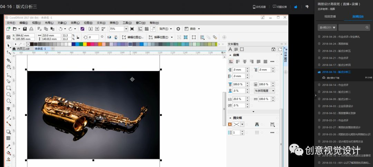
Task: Open the %字符高度 units dropdown
Action: pyautogui.click(x=264, y=91)
